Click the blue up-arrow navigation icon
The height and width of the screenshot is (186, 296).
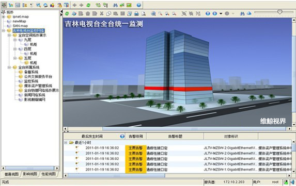208,13
